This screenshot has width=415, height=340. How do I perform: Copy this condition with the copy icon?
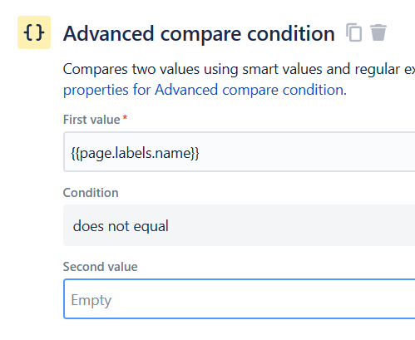pos(353,32)
